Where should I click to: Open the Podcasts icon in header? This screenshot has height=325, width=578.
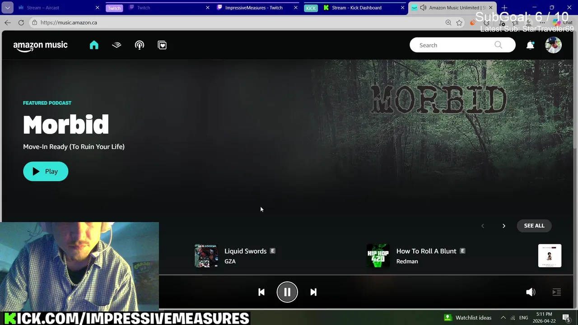pyautogui.click(x=140, y=45)
